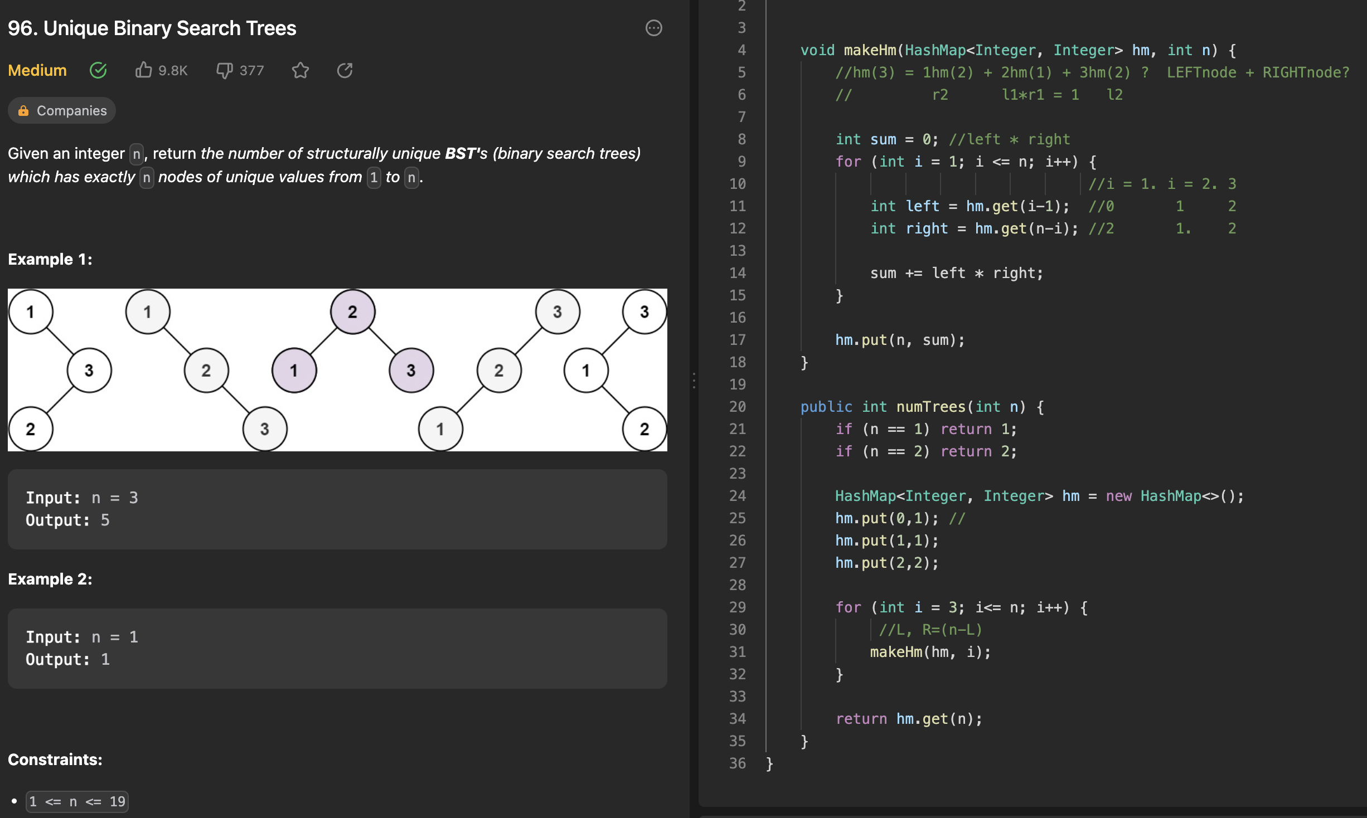Click the thumbs up like icon

click(x=143, y=70)
